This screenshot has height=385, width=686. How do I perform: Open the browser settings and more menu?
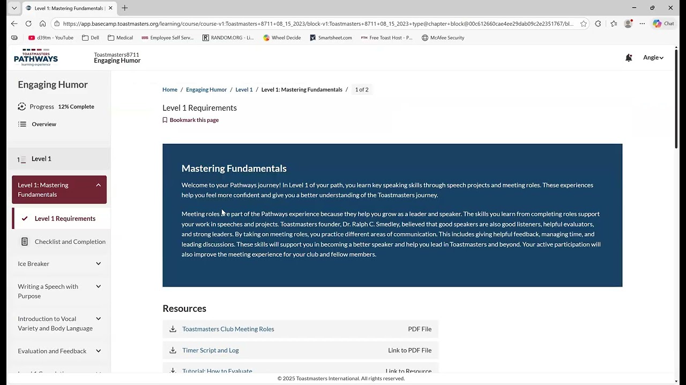tap(642, 24)
